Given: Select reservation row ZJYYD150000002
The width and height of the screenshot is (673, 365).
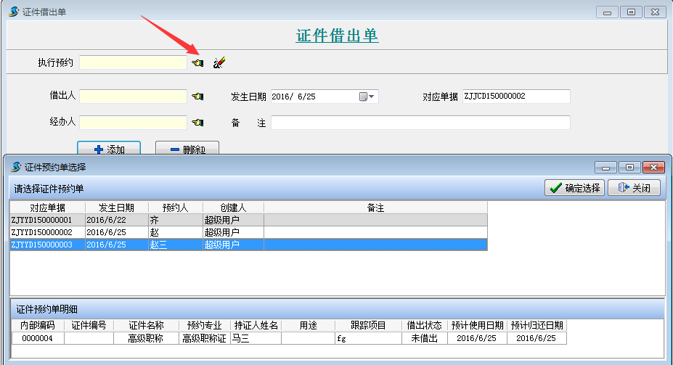Looking at the screenshot, I should tap(42, 232).
